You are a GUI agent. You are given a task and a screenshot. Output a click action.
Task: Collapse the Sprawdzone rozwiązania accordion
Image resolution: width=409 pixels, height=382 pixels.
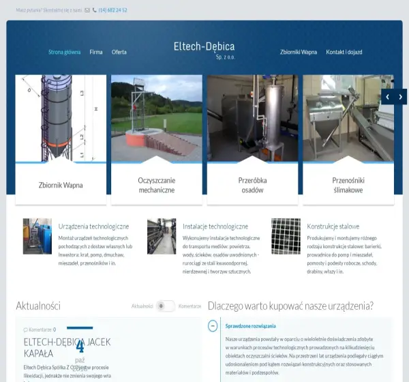213,326
